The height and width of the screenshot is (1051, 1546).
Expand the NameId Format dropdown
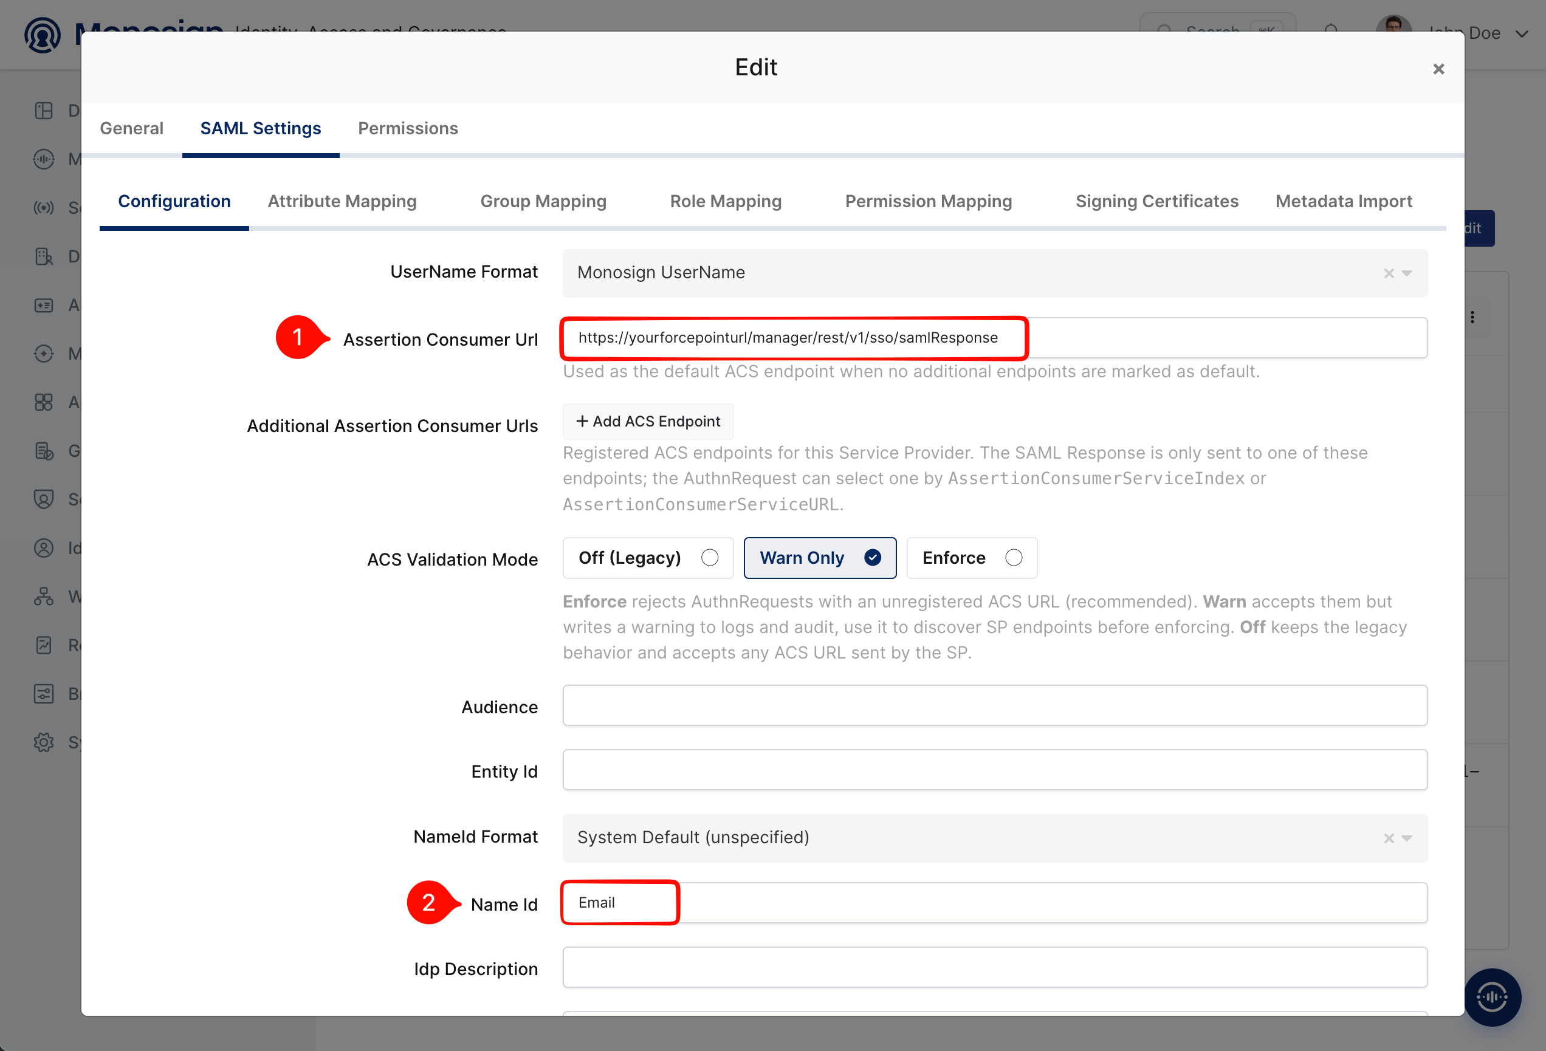tap(1407, 838)
